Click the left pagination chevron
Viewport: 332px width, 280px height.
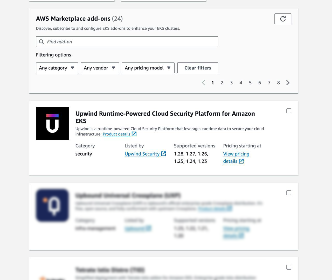tap(204, 82)
